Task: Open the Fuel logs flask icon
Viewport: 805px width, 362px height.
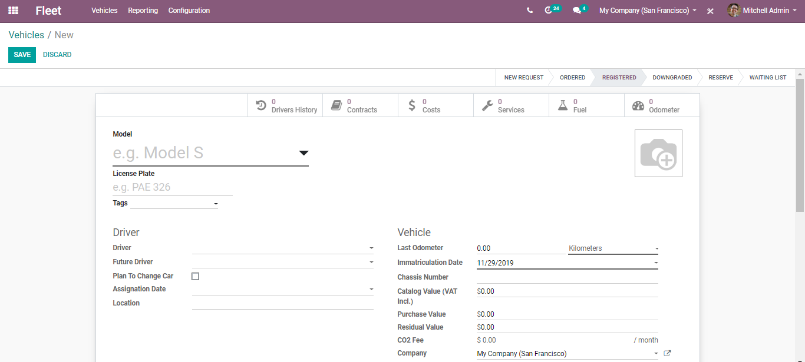Action: 563,106
